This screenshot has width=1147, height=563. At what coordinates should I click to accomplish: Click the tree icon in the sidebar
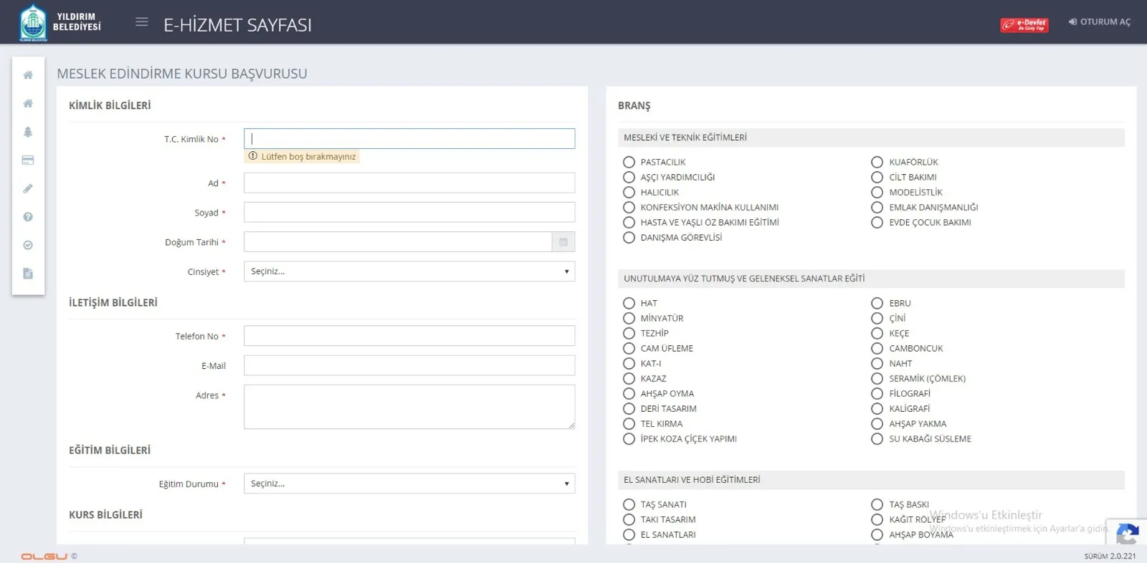point(28,132)
